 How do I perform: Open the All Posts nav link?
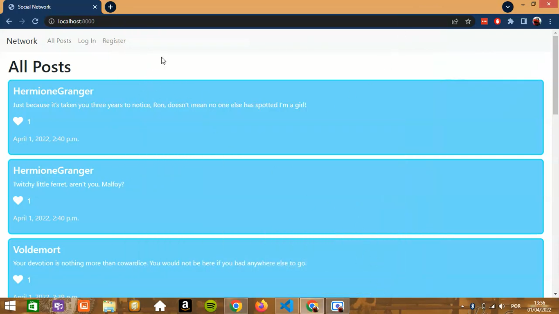[59, 41]
